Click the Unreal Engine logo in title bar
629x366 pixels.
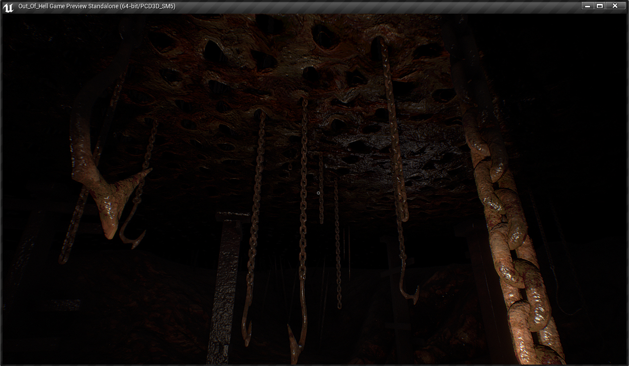click(x=8, y=7)
